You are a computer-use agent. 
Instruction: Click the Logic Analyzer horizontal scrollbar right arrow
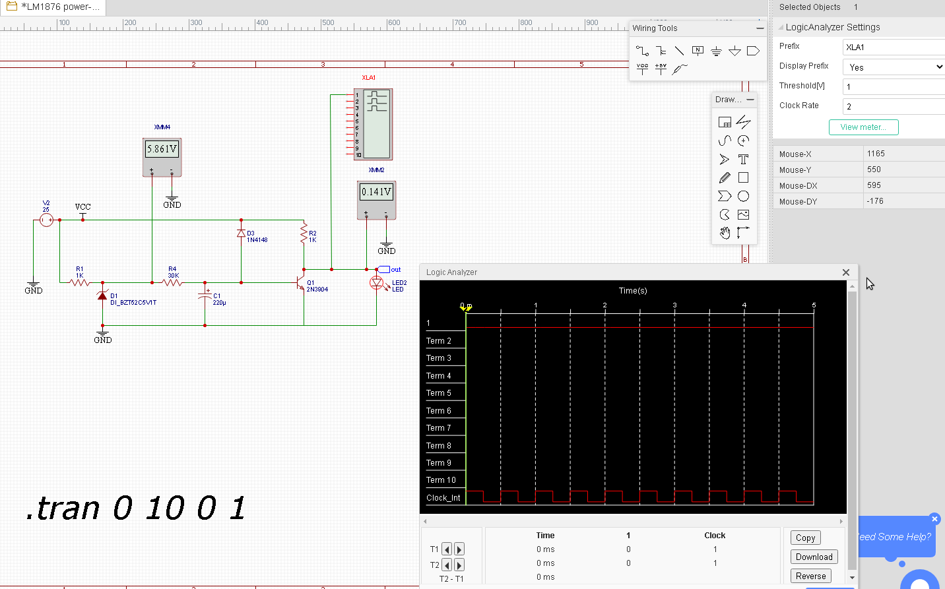841,521
